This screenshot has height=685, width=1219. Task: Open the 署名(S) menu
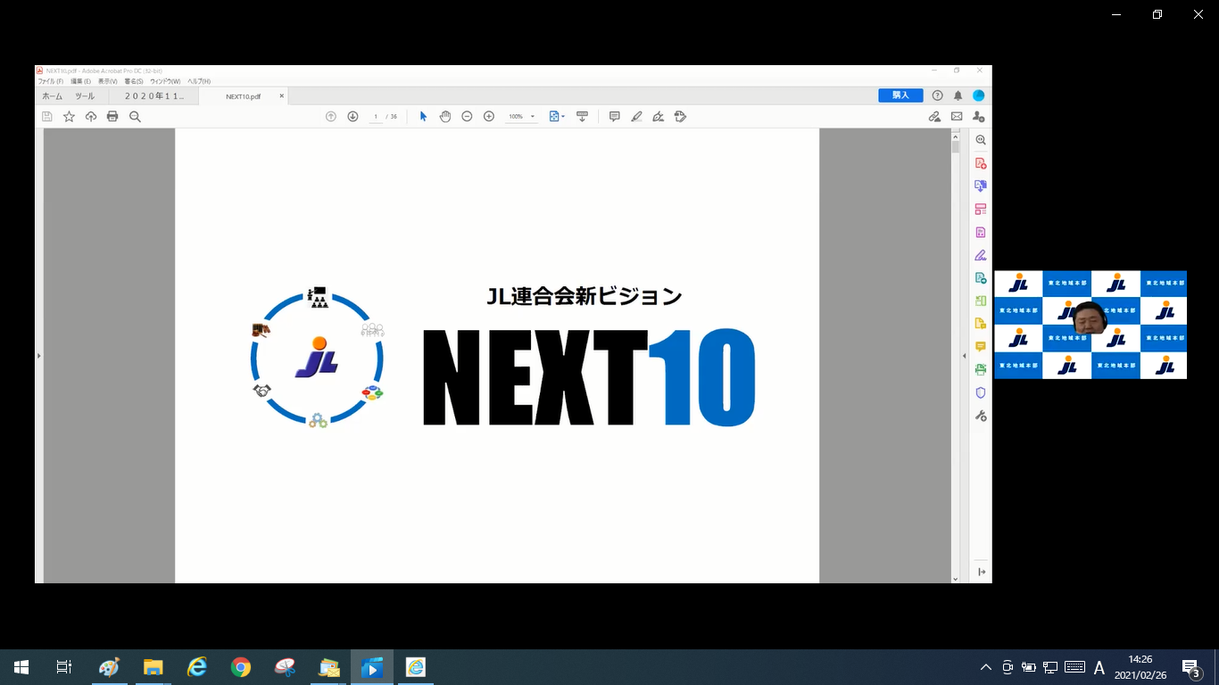(134, 81)
